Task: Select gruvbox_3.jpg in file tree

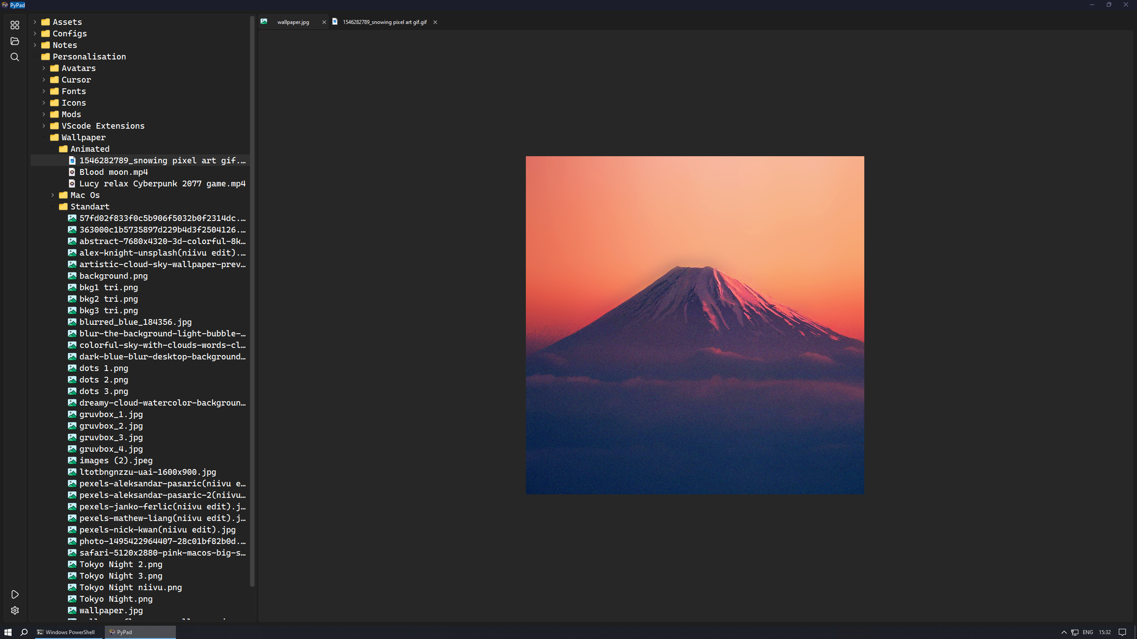Action: [x=111, y=437]
